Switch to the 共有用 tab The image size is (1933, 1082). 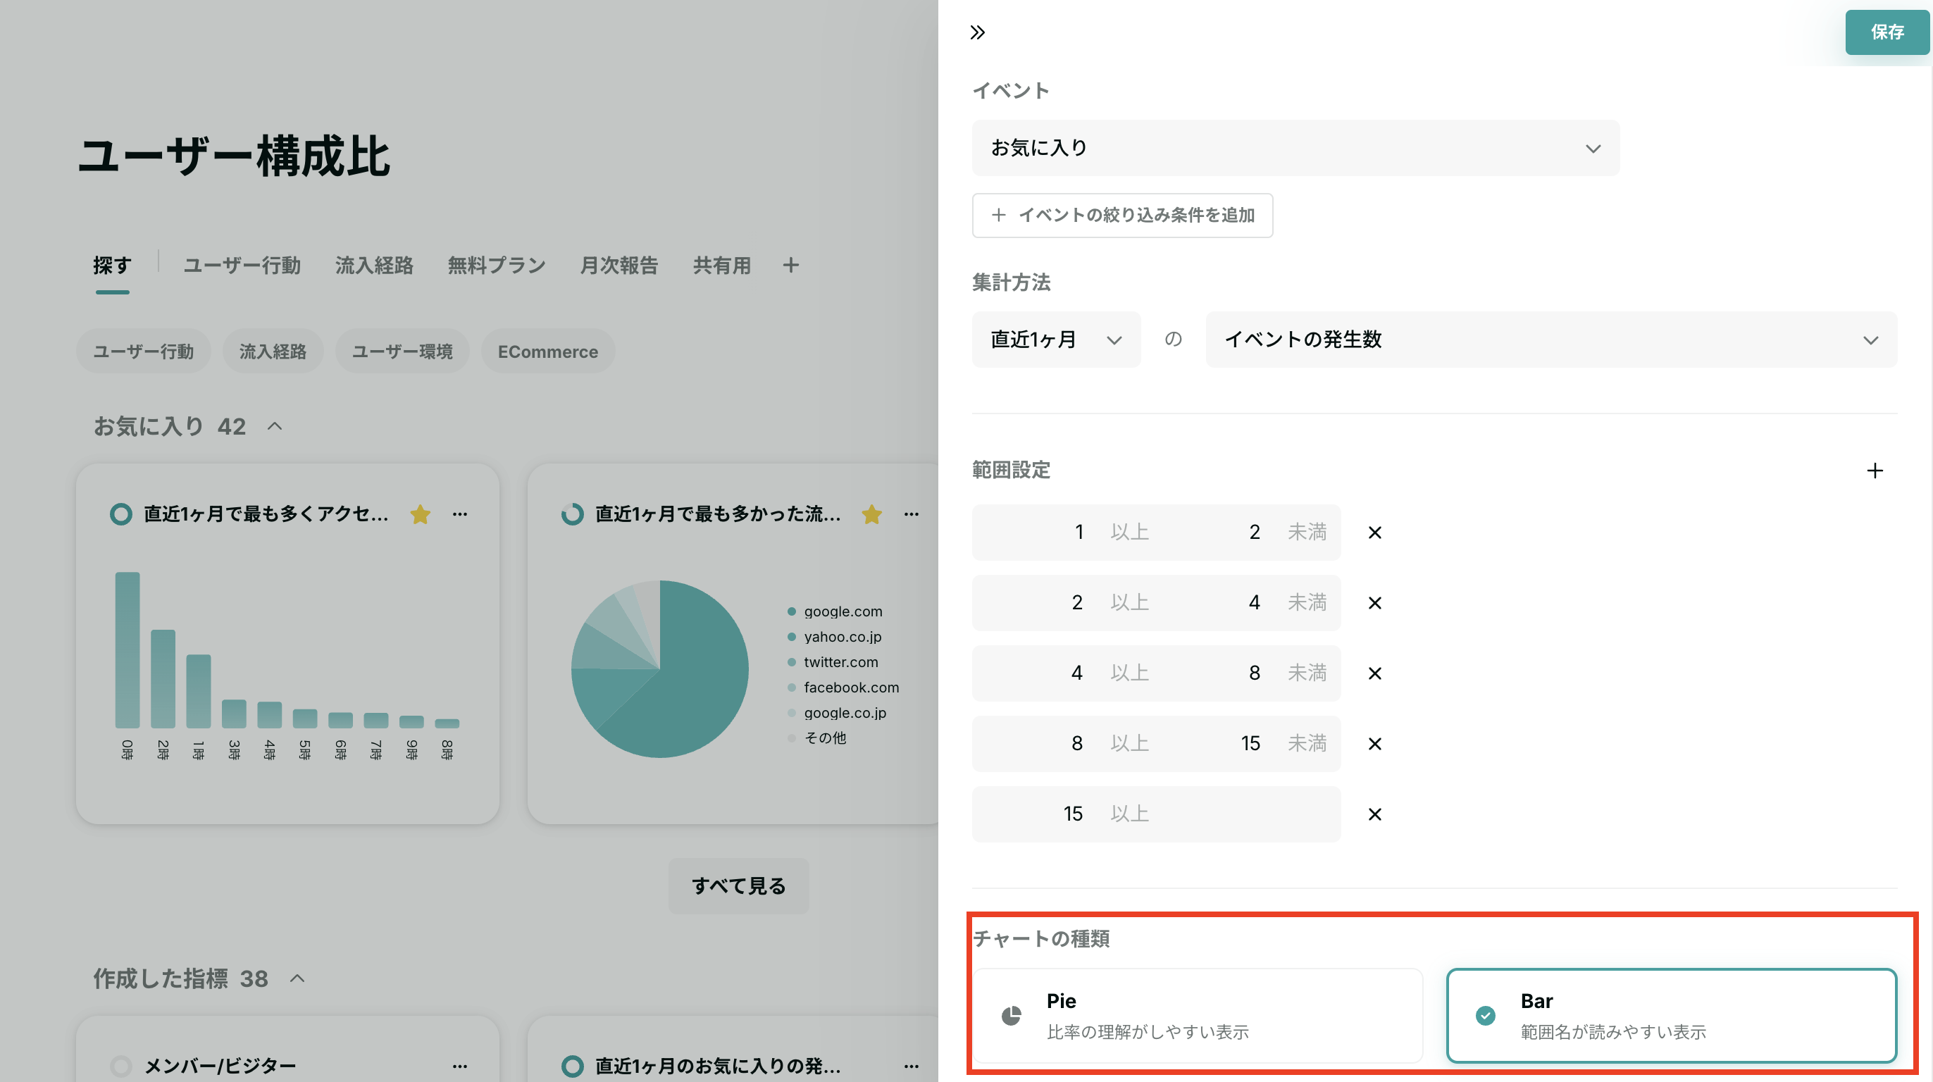(x=721, y=265)
